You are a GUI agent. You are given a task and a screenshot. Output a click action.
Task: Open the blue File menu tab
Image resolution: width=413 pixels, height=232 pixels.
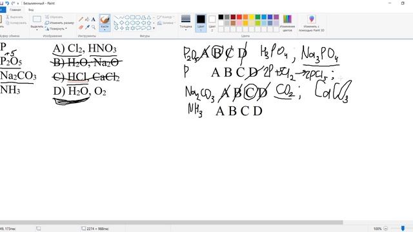pyautogui.click(x=2, y=10)
